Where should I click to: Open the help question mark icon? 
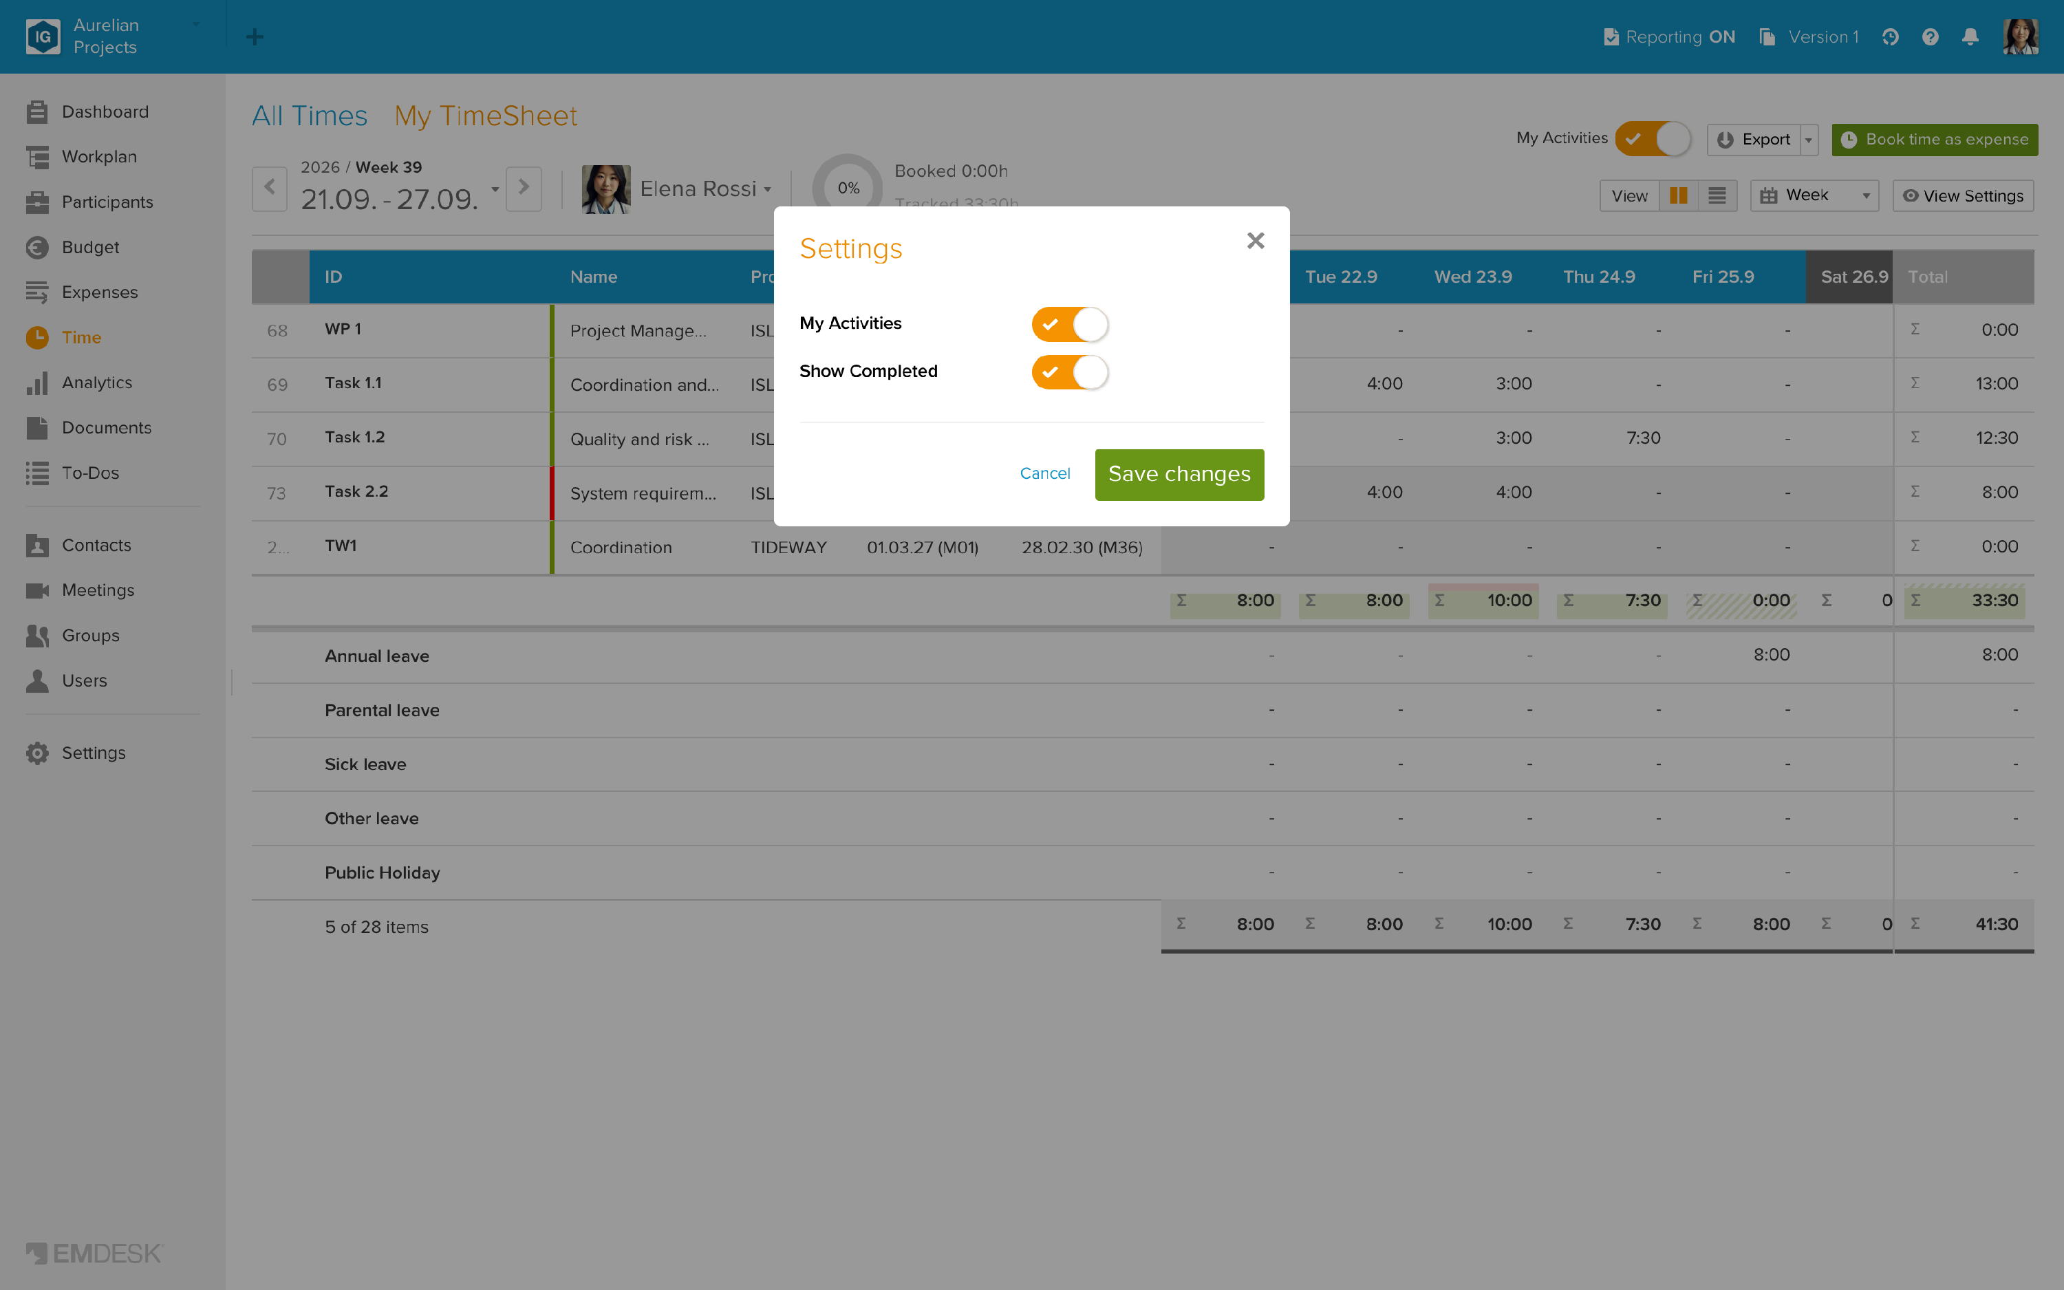click(1930, 36)
